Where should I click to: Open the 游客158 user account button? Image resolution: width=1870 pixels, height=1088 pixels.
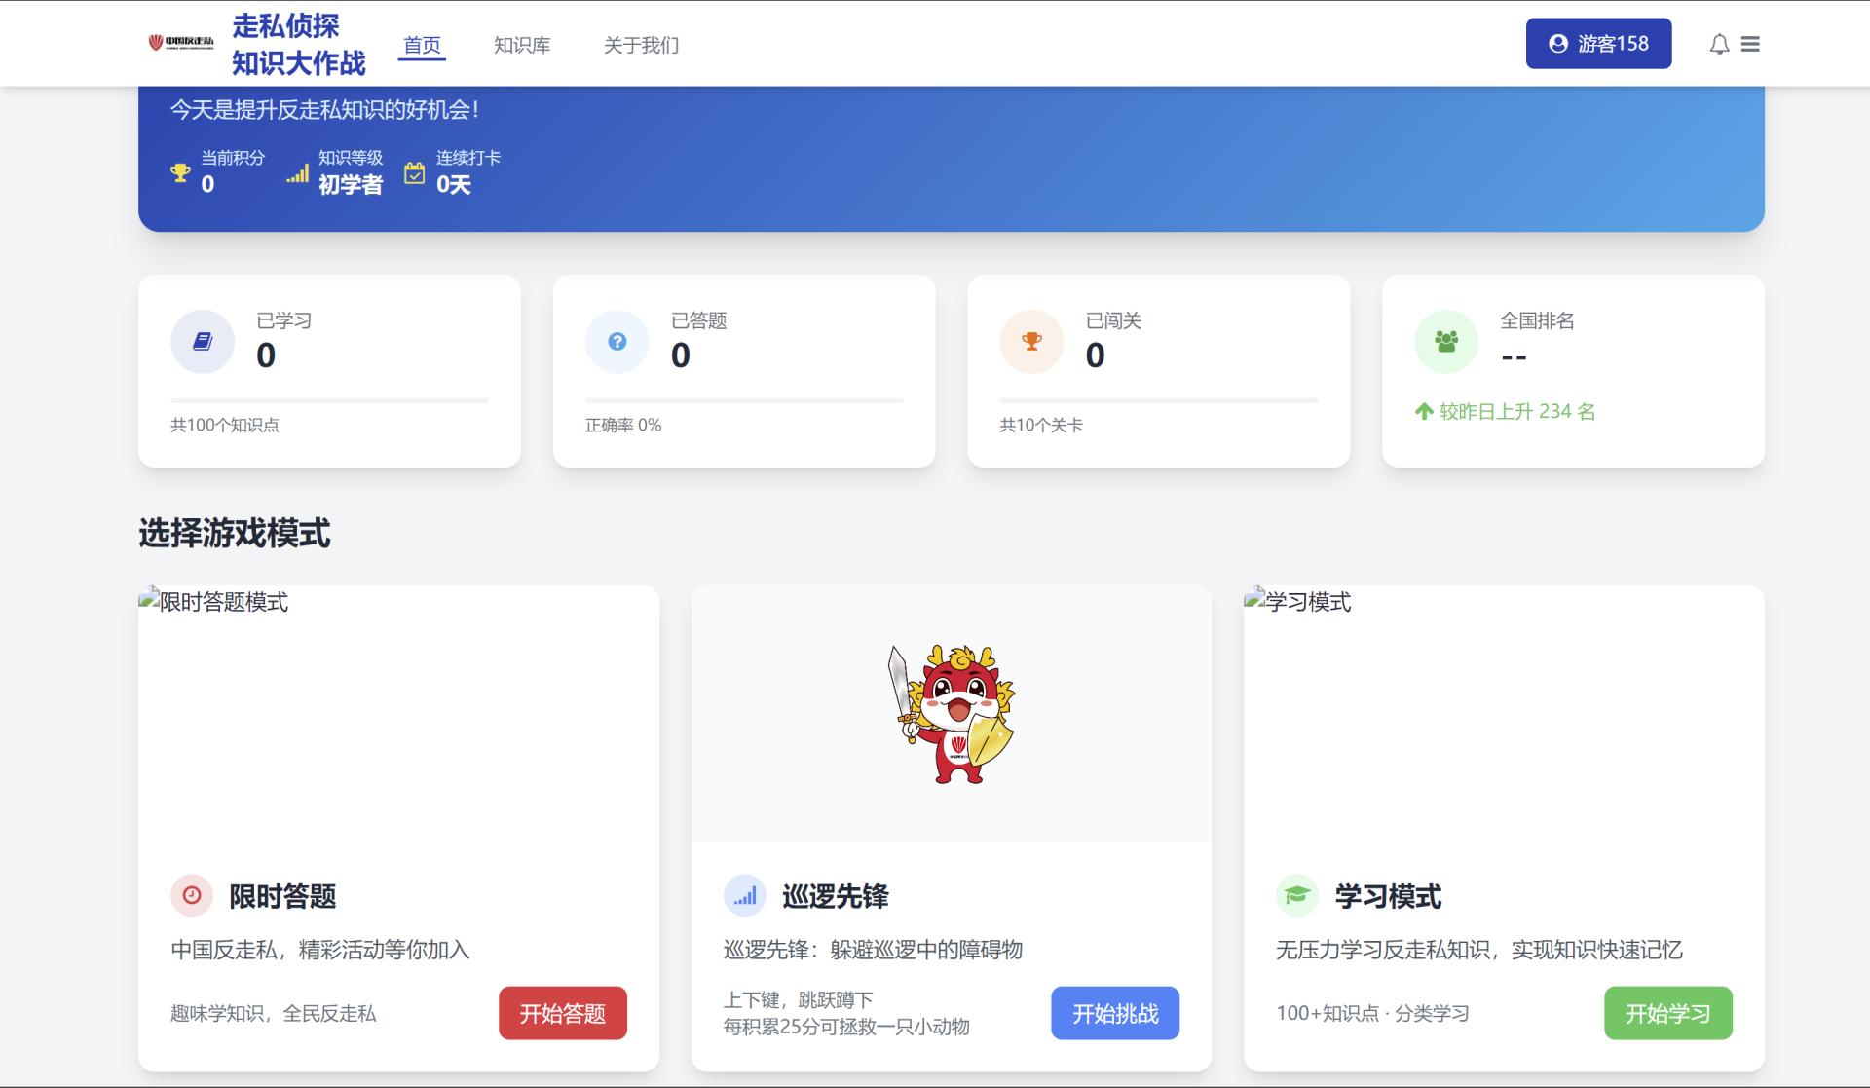click(1598, 44)
